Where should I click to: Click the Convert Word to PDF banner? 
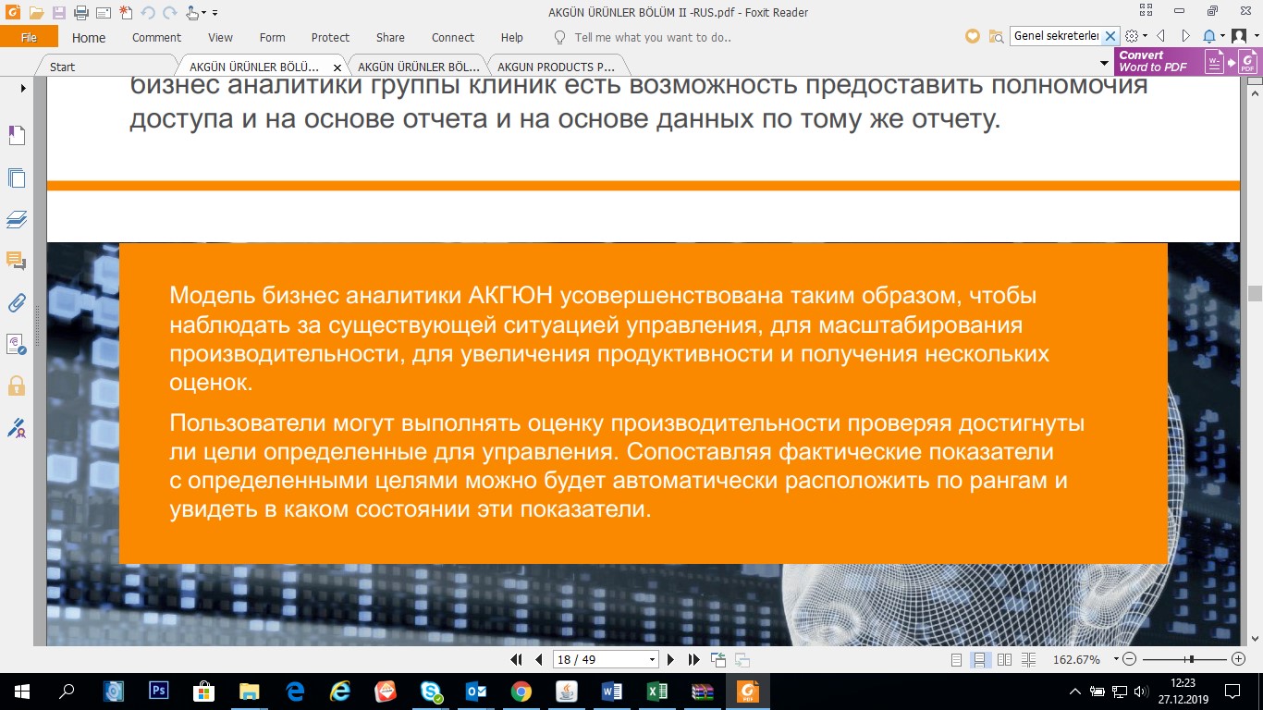coord(1187,61)
